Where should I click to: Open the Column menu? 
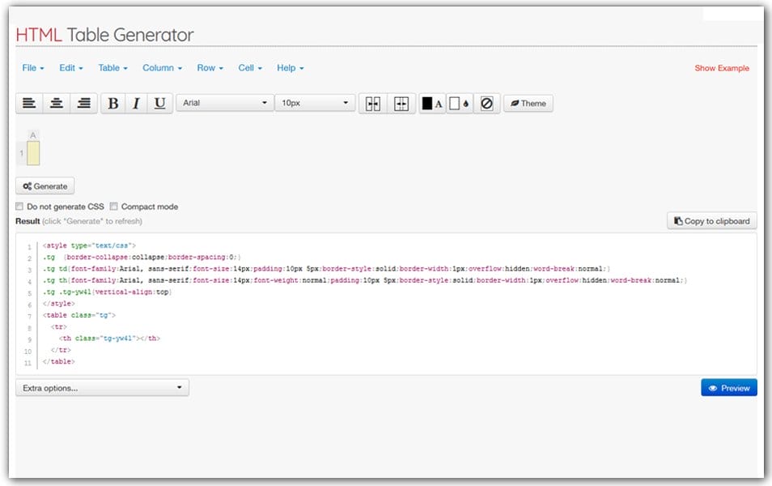pyautogui.click(x=161, y=68)
